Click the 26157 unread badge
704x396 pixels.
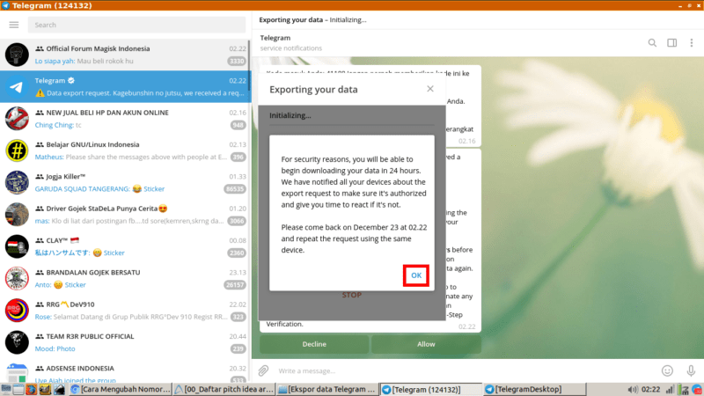click(x=235, y=284)
